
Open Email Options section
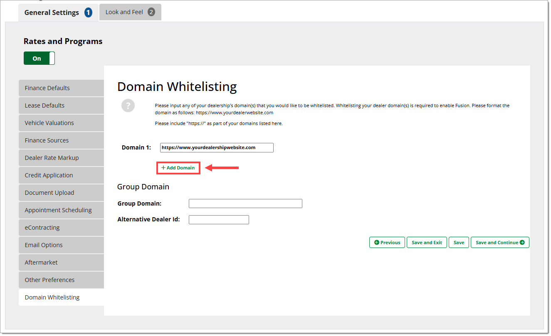[61, 245]
